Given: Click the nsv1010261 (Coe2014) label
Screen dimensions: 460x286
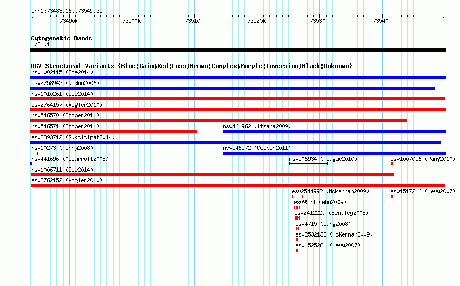Looking at the screenshot, I should click(62, 94).
